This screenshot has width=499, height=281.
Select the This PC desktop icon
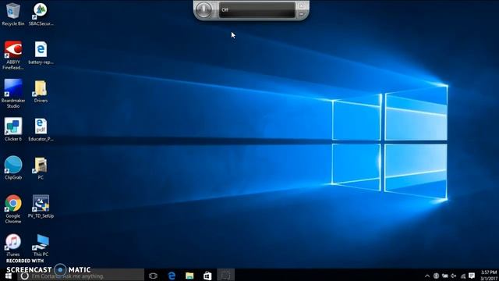41,245
